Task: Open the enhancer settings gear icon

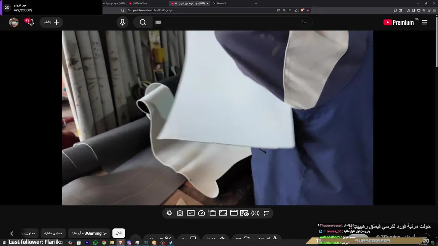Action: coord(169,213)
